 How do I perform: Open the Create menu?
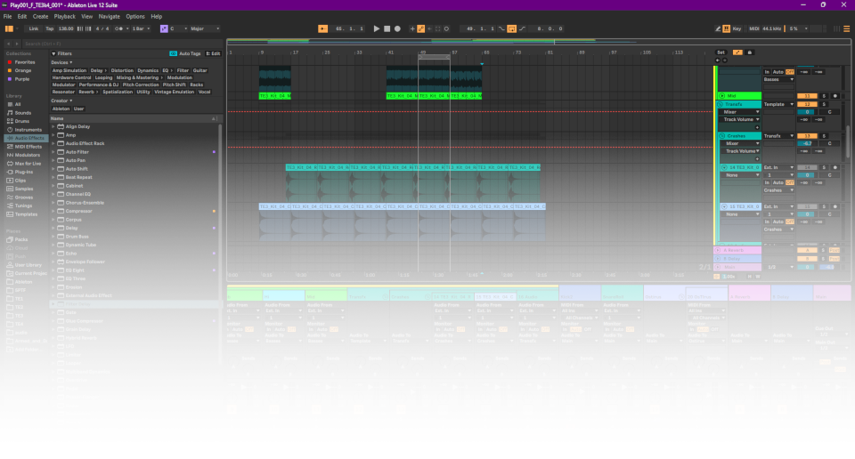[x=41, y=16]
